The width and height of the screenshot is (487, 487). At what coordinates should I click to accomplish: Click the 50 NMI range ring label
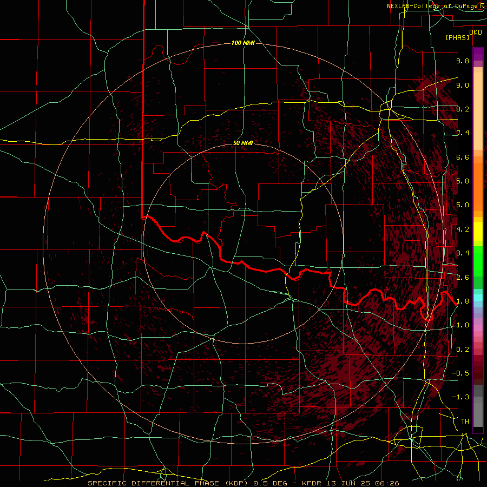(x=243, y=143)
